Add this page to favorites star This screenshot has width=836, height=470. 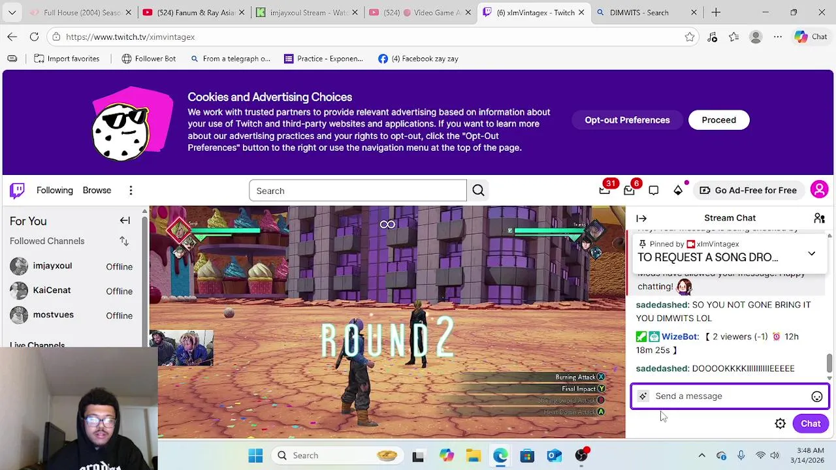[690, 37]
